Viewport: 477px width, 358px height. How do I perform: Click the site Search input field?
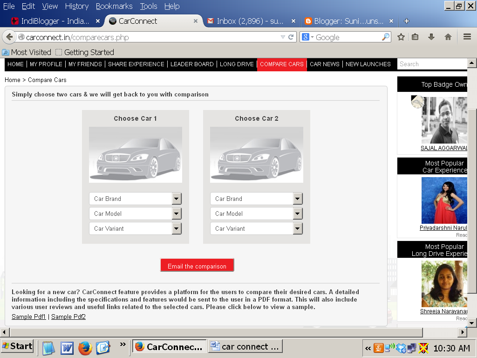pos(432,64)
